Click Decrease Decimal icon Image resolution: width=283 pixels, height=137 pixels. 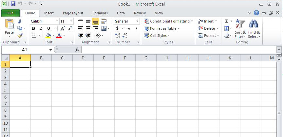click(x=125, y=36)
